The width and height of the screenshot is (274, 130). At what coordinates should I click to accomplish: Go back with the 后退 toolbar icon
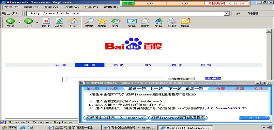[10, 23]
